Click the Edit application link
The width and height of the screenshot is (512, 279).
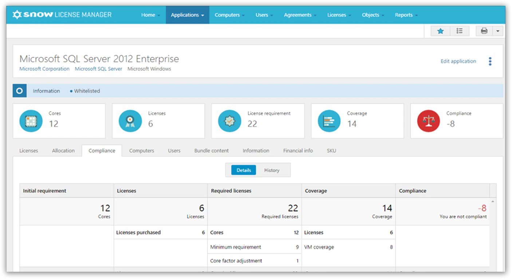pos(458,61)
